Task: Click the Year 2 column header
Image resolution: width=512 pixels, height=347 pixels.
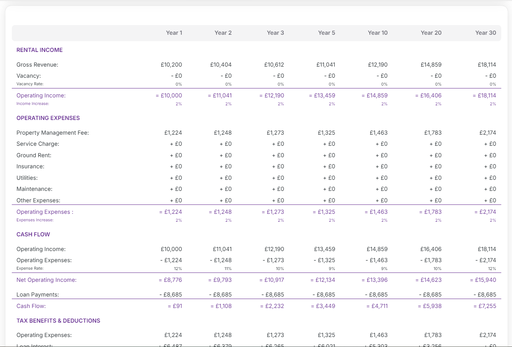Action: 223,33
